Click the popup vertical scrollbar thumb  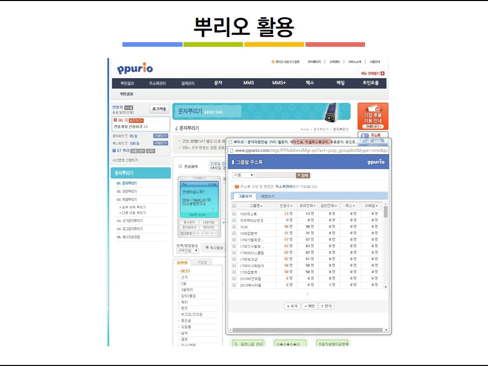(386, 212)
